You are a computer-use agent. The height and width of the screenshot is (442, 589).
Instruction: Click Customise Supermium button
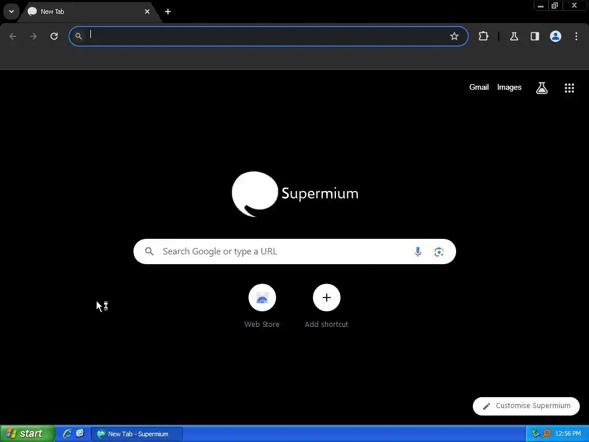(x=526, y=406)
